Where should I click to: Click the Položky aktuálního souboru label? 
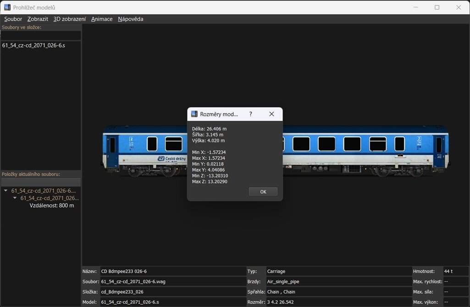click(31, 174)
